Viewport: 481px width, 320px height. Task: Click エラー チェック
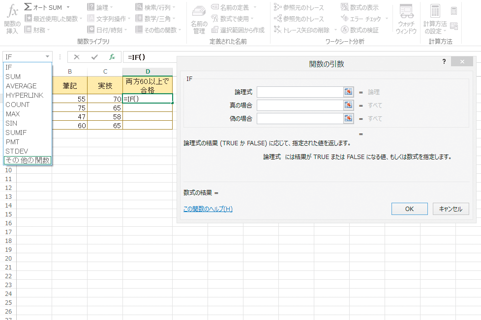(361, 19)
